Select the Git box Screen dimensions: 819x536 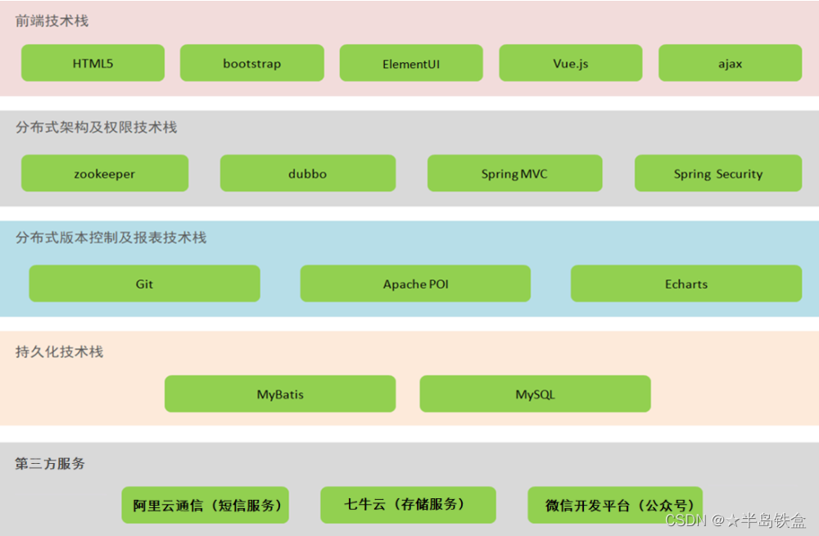pos(144,284)
